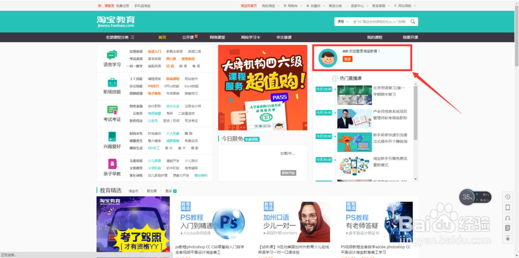This screenshot has height=258, width=519.
Task: Open the 亲子早教 pink notebook icon
Action: [x=112, y=164]
